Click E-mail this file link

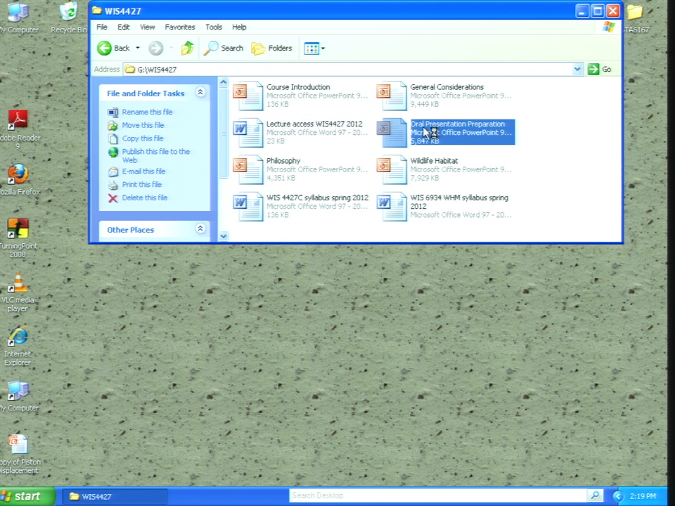coord(143,171)
